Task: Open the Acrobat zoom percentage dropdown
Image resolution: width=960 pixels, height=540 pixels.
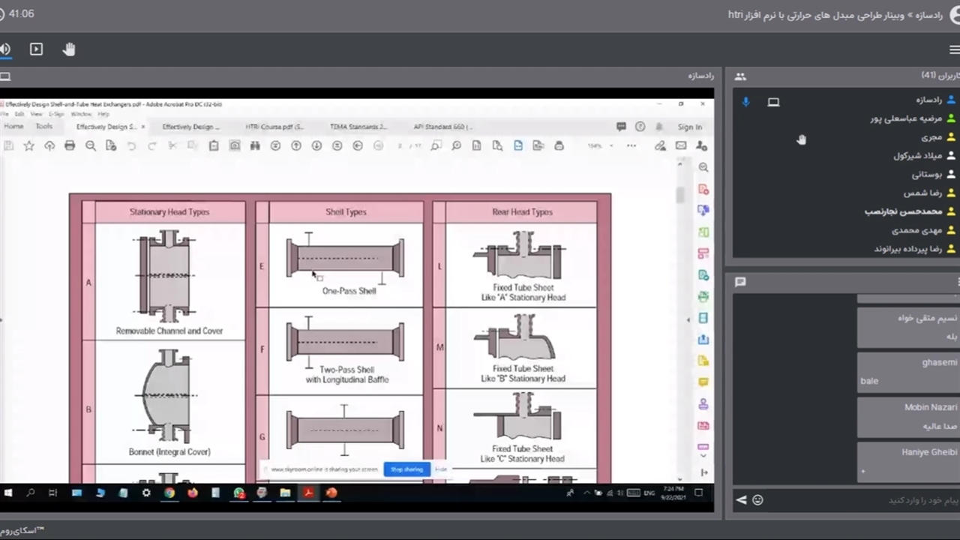Action: point(611,146)
